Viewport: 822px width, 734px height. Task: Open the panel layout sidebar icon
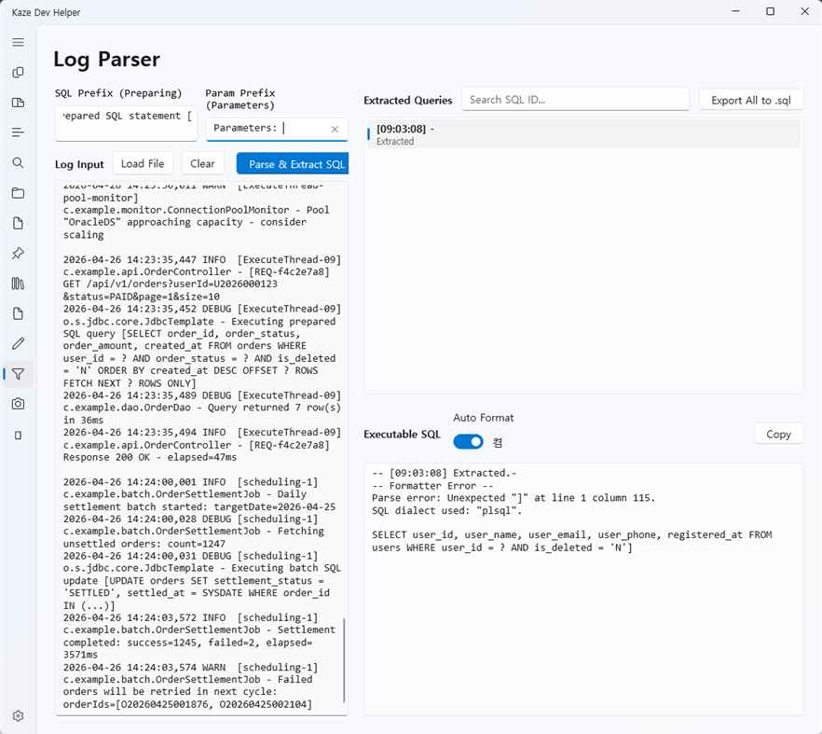click(x=19, y=103)
